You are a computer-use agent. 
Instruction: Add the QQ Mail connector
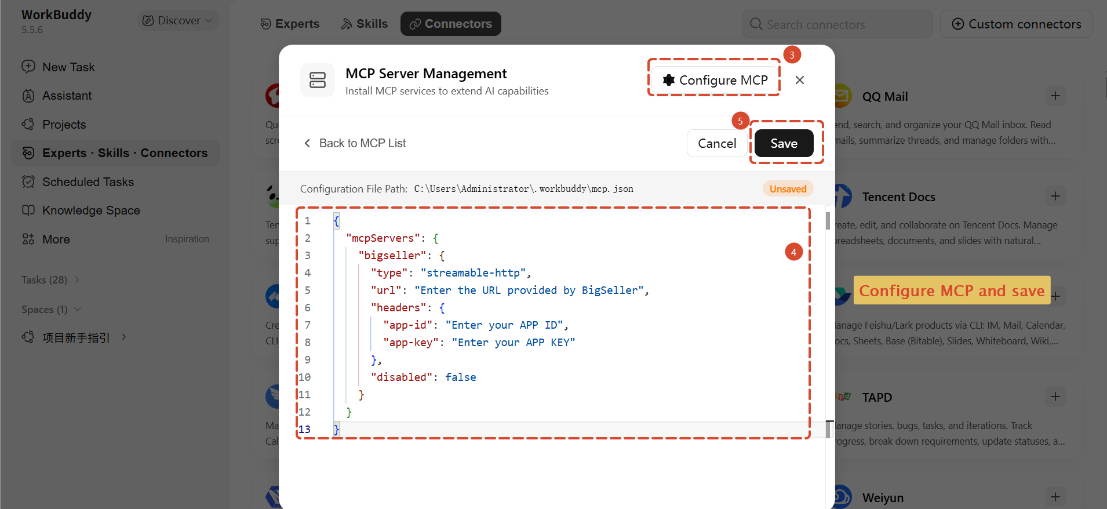click(1055, 96)
